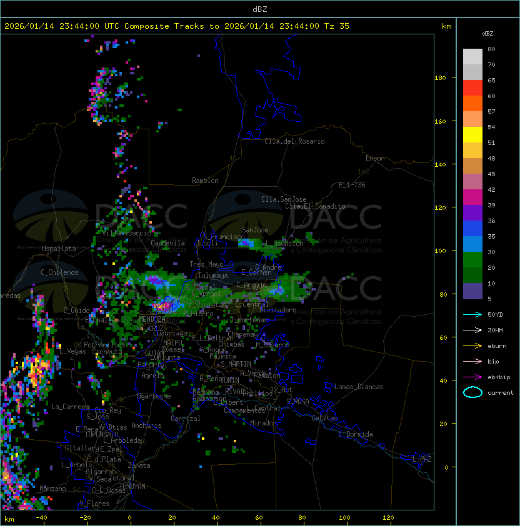Click the green 20 dBZ color swatch

[x=472, y=260]
